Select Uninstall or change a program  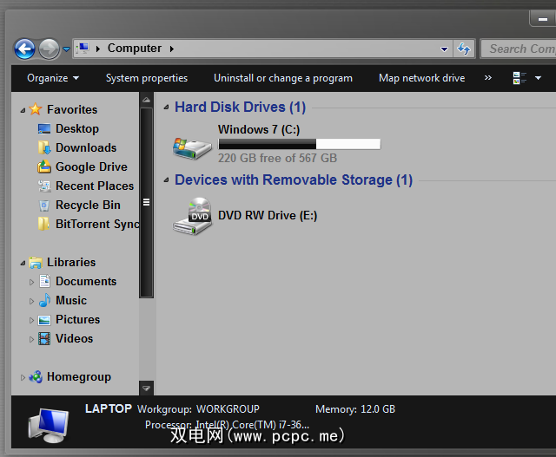click(283, 78)
